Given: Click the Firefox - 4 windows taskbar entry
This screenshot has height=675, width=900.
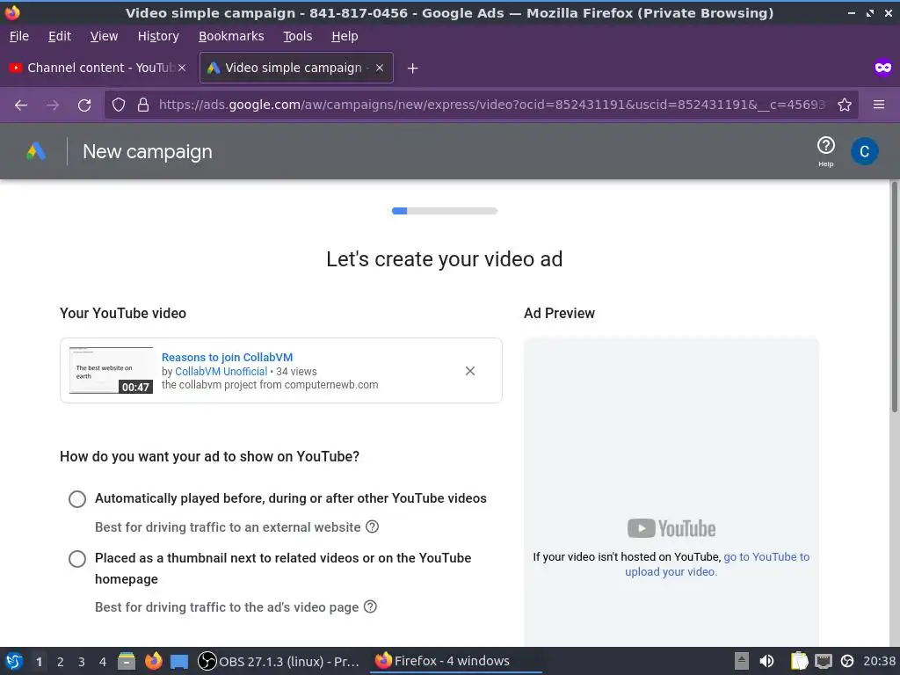Looking at the screenshot, I should tap(456, 661).
